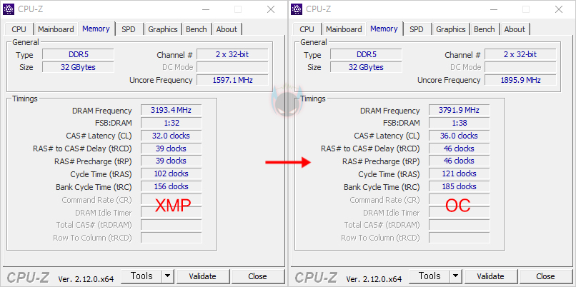The image size is (576, 287).
Task: Switch to SPD tab in right window
Action: [417, 29]
